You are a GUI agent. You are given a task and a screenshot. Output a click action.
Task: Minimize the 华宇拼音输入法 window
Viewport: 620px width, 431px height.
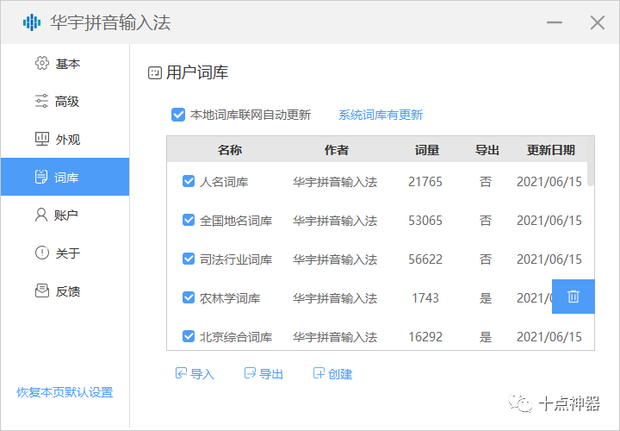pos(555,22)
